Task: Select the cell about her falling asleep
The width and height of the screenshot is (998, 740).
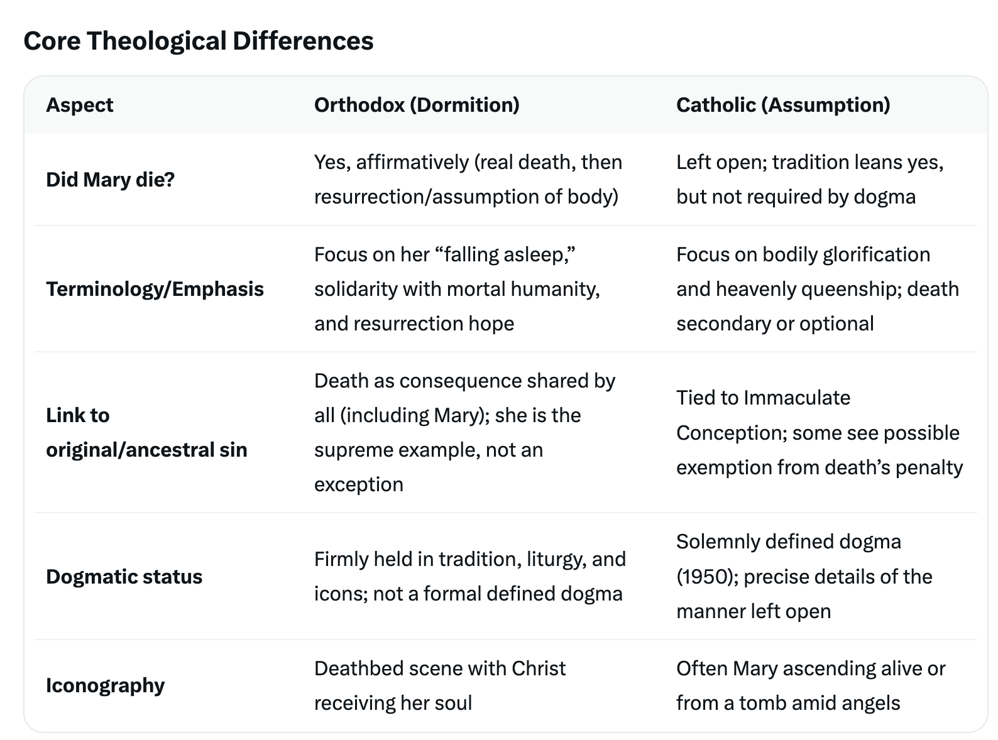Action: click(457, 289)
